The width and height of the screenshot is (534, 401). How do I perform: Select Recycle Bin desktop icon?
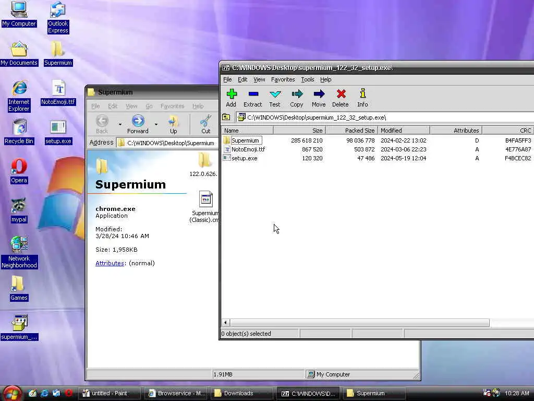19,132
